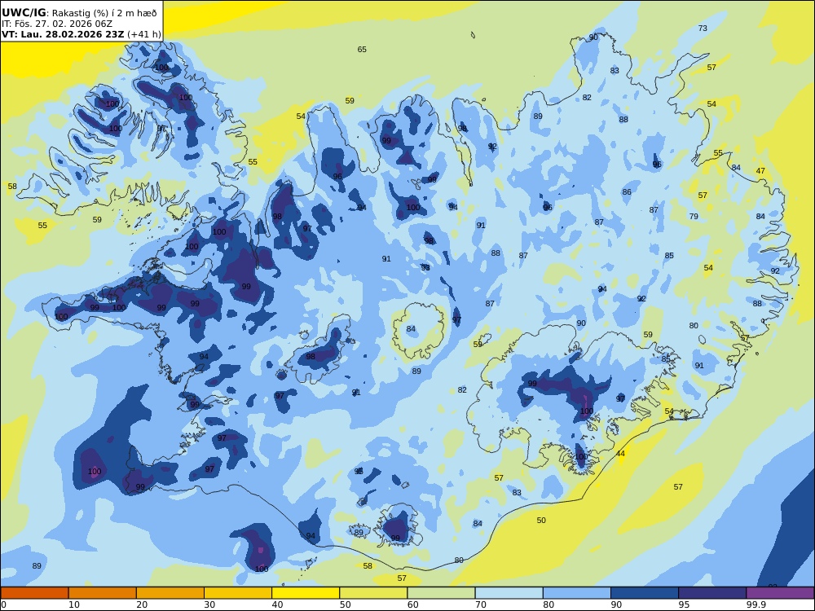
Task: Click the '20' legend scale label
Action: (142, 604)
